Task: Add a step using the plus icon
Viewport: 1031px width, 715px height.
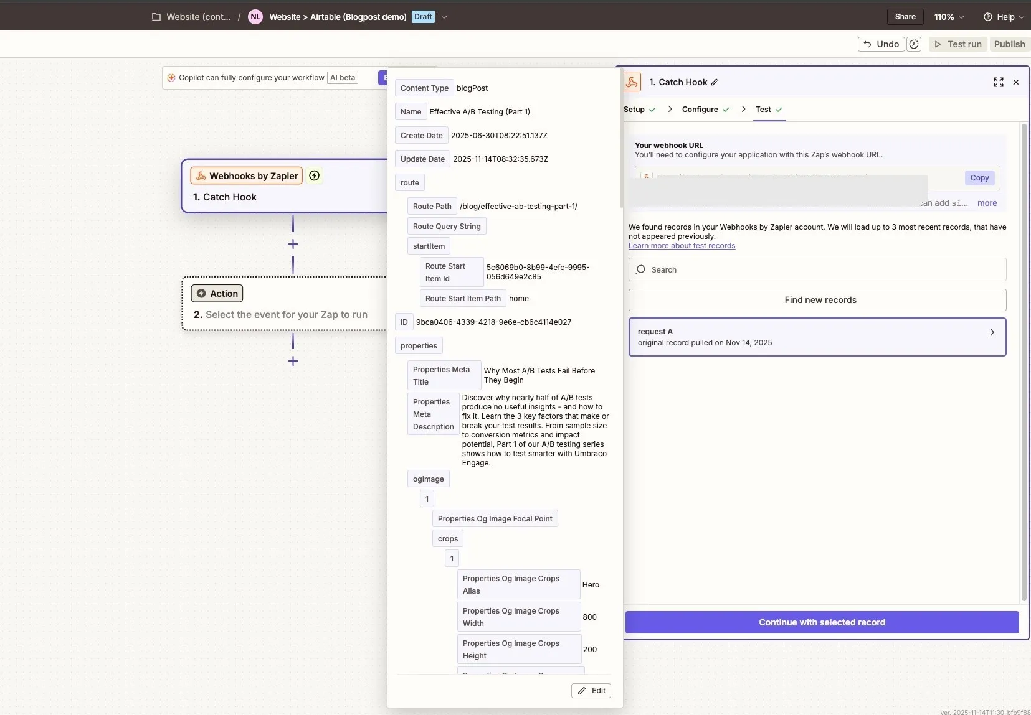Action: point(292,244)
